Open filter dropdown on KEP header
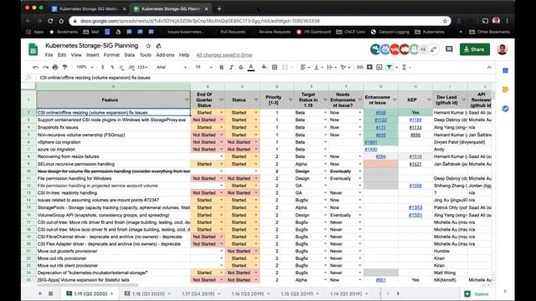Screen dimensions: 536x301 [x=429, y=100]
